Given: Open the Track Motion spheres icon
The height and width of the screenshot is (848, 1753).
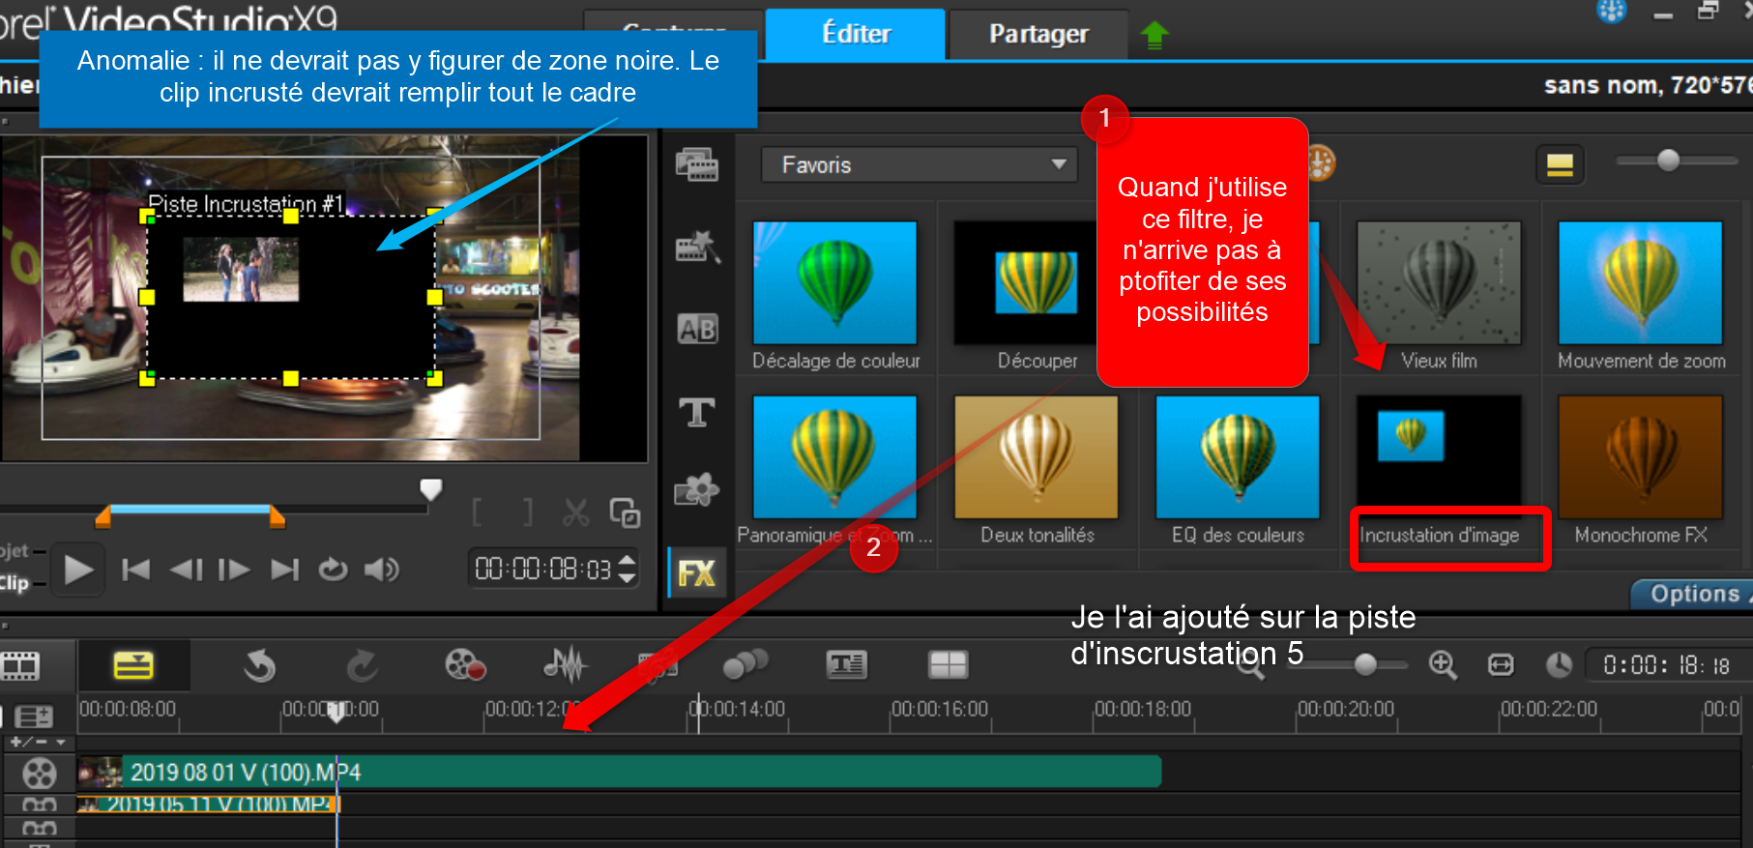Looking at the screenshot, I should [745, 664].
